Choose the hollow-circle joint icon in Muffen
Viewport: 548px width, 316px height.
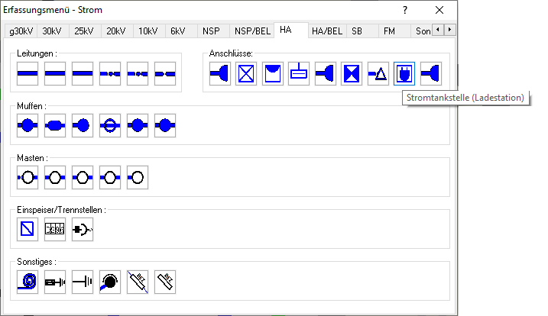[x=110, y=126]
